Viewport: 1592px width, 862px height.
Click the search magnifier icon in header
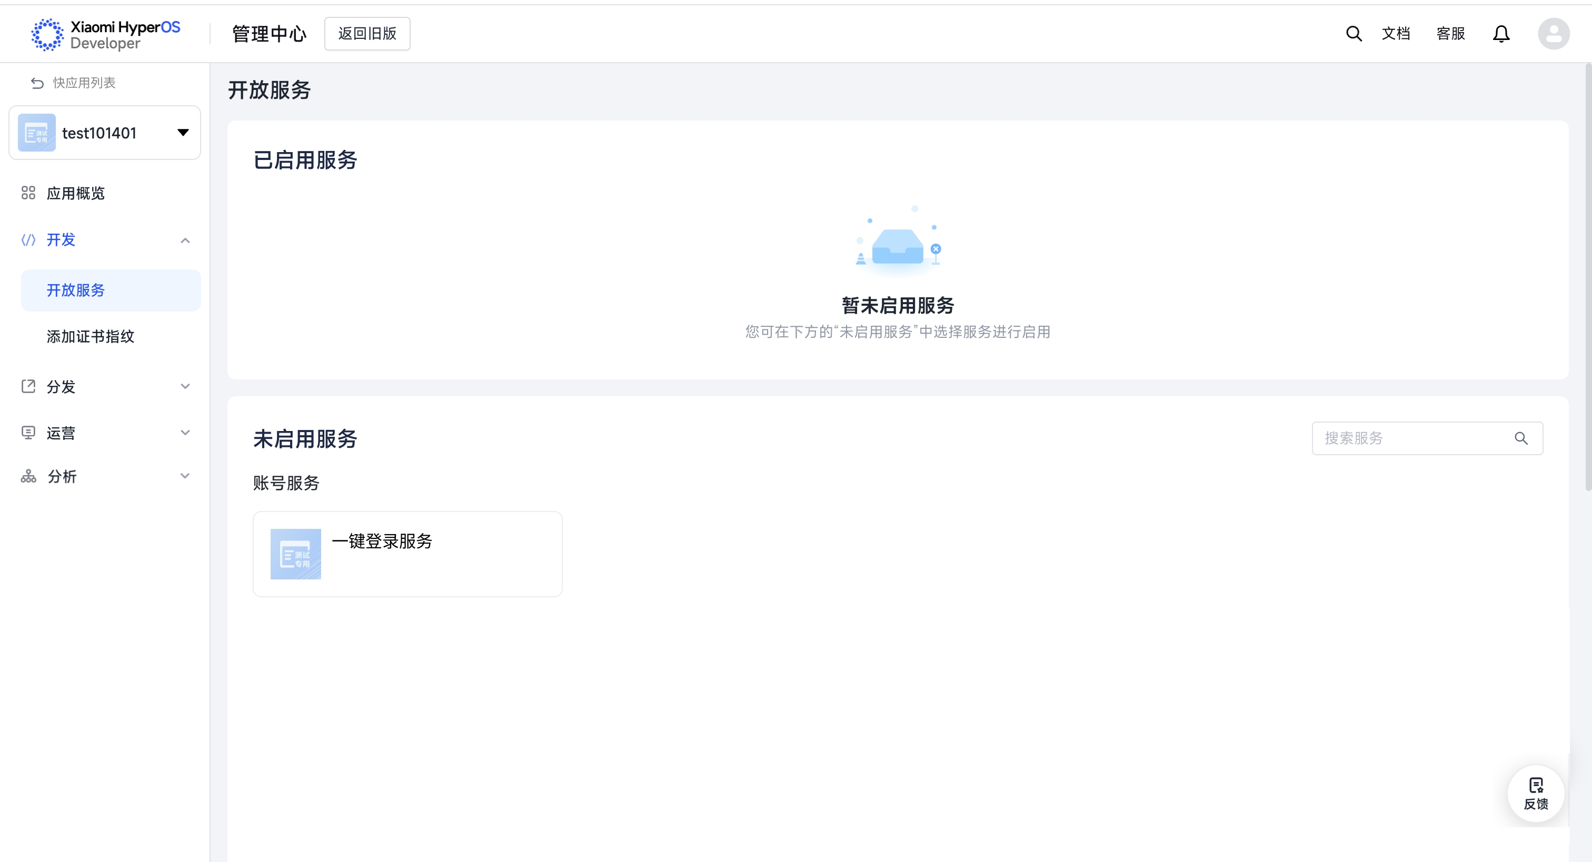[1354, 33]
